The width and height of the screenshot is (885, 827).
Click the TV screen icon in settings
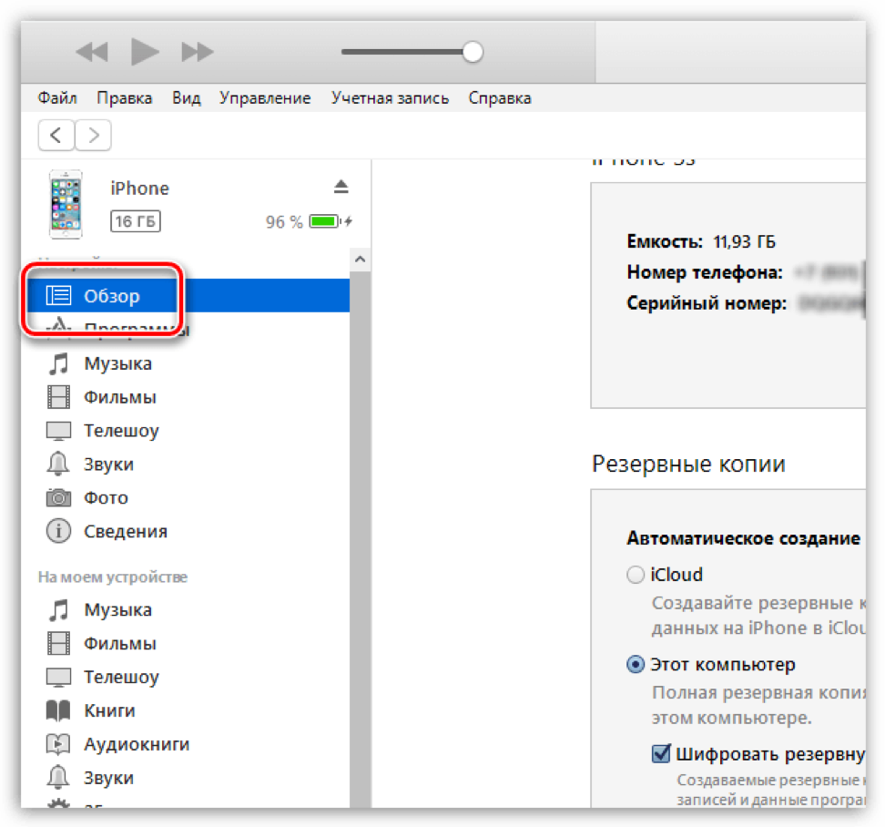pos(58,431)
